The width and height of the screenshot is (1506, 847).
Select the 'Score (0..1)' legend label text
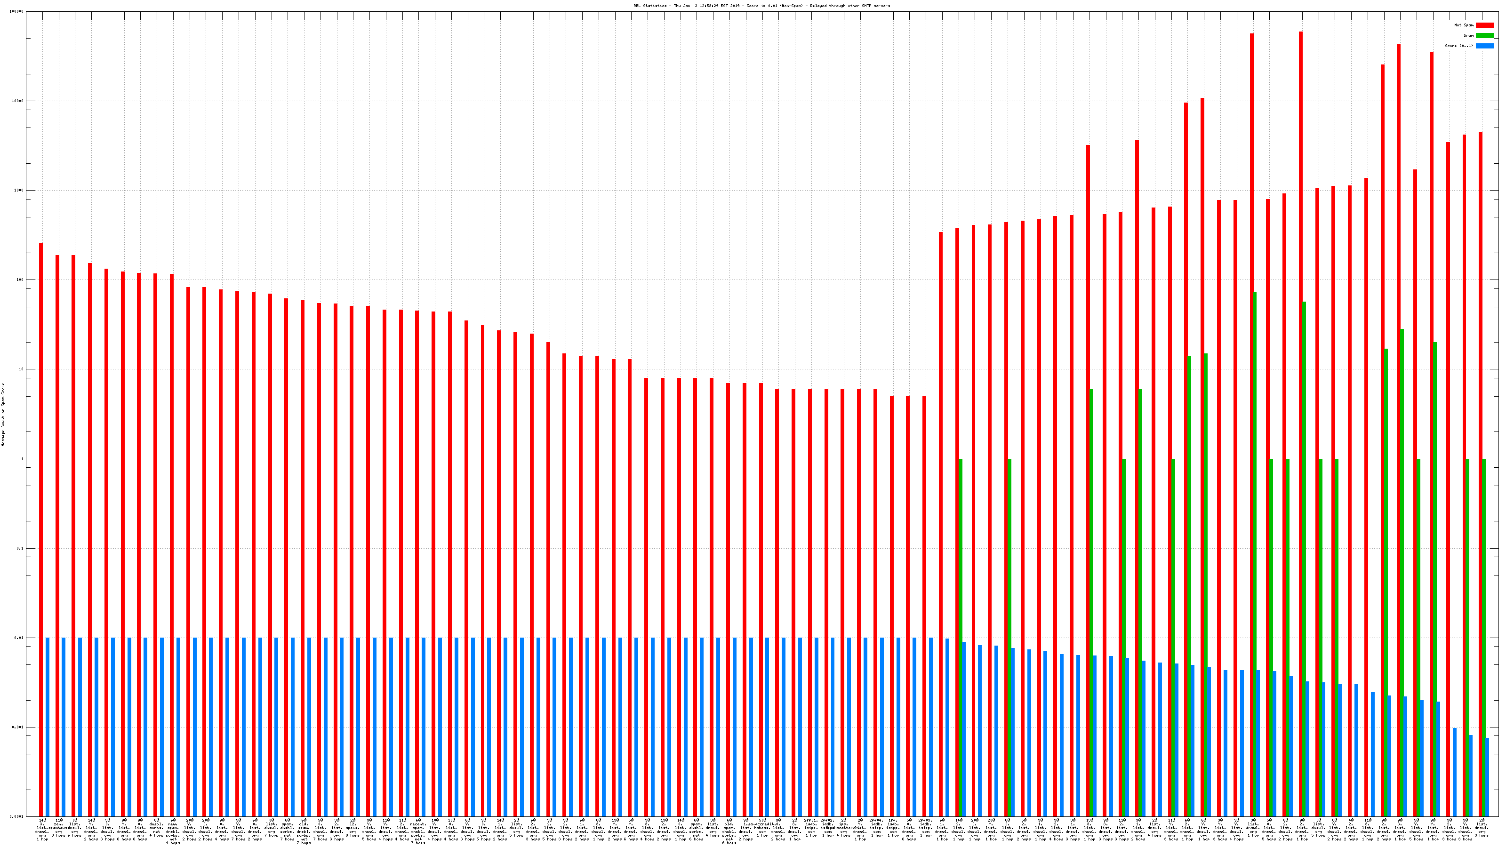pos(1458,46)
